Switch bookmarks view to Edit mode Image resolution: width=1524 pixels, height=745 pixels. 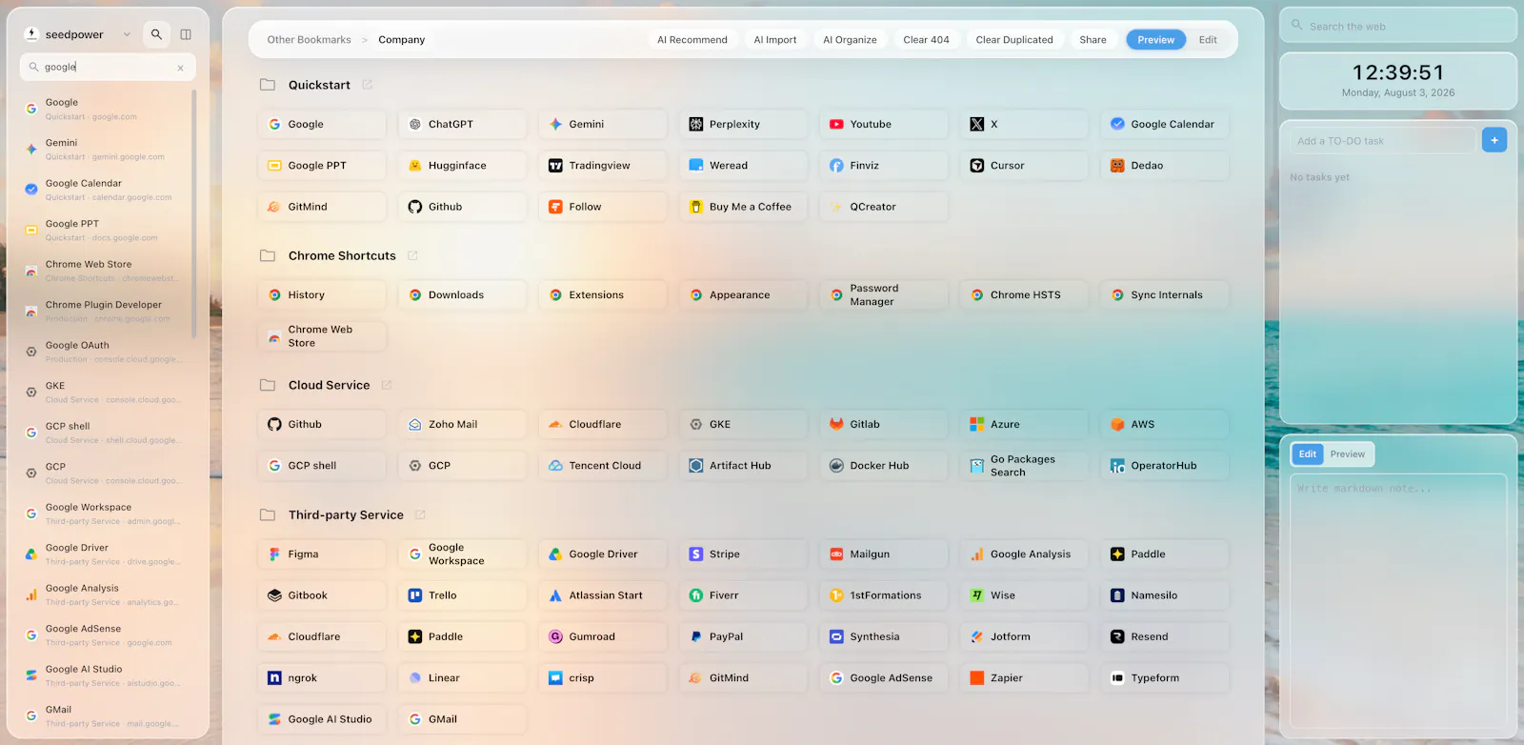(x=1208, y=40)
